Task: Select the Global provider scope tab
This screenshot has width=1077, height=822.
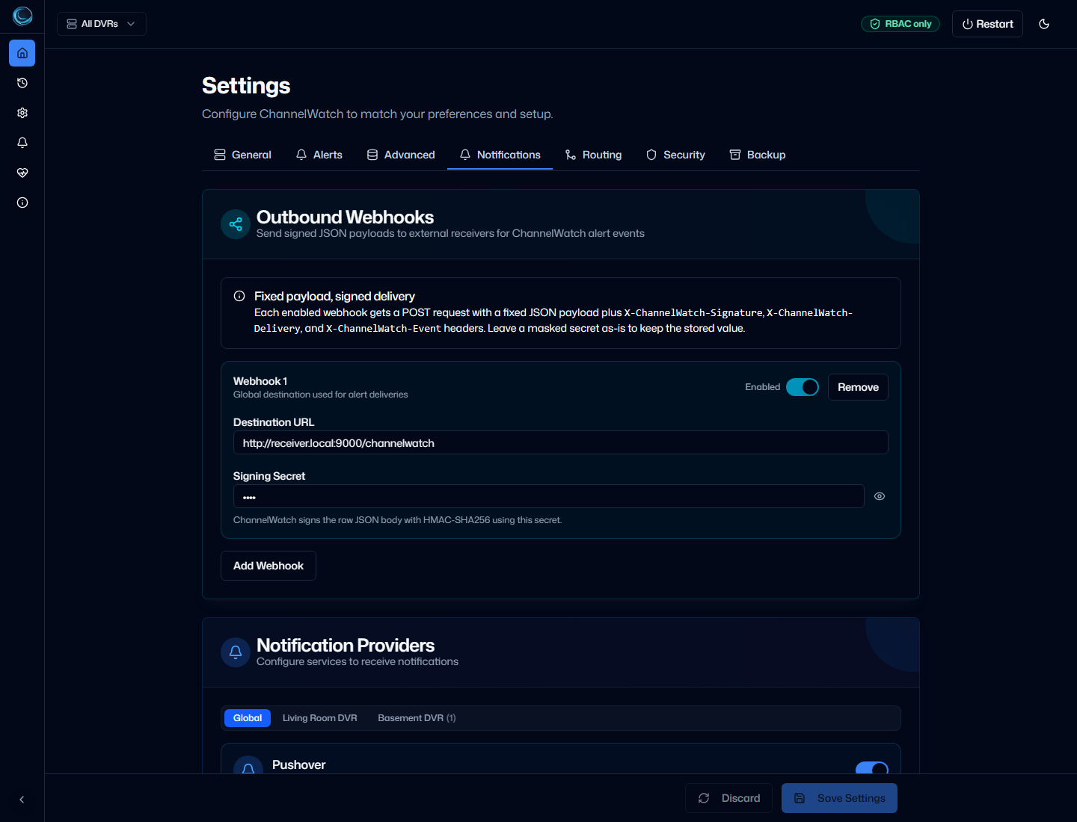Action: click(248, 718)
